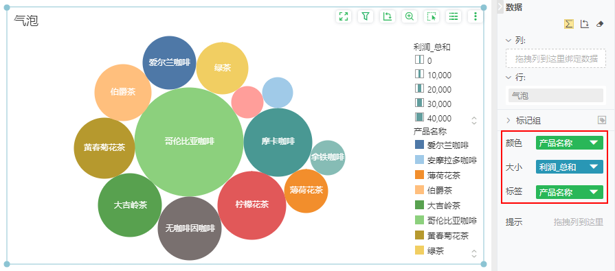Click the 气泡 field in 行 area

555,95
